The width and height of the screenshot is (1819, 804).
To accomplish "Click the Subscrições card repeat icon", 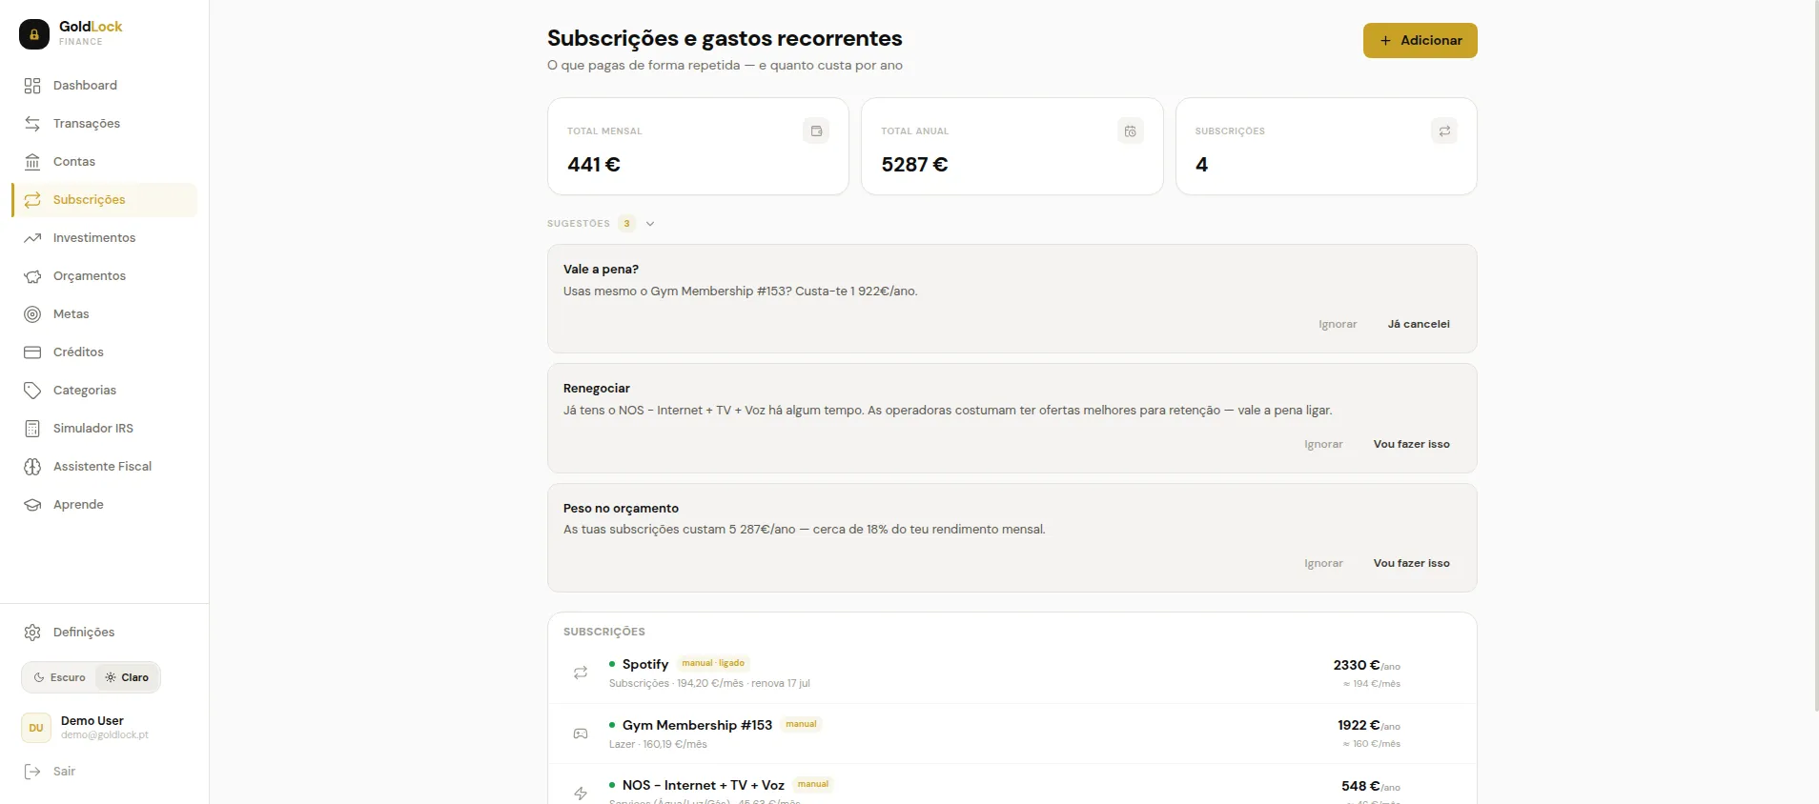I will (1444, 131).
